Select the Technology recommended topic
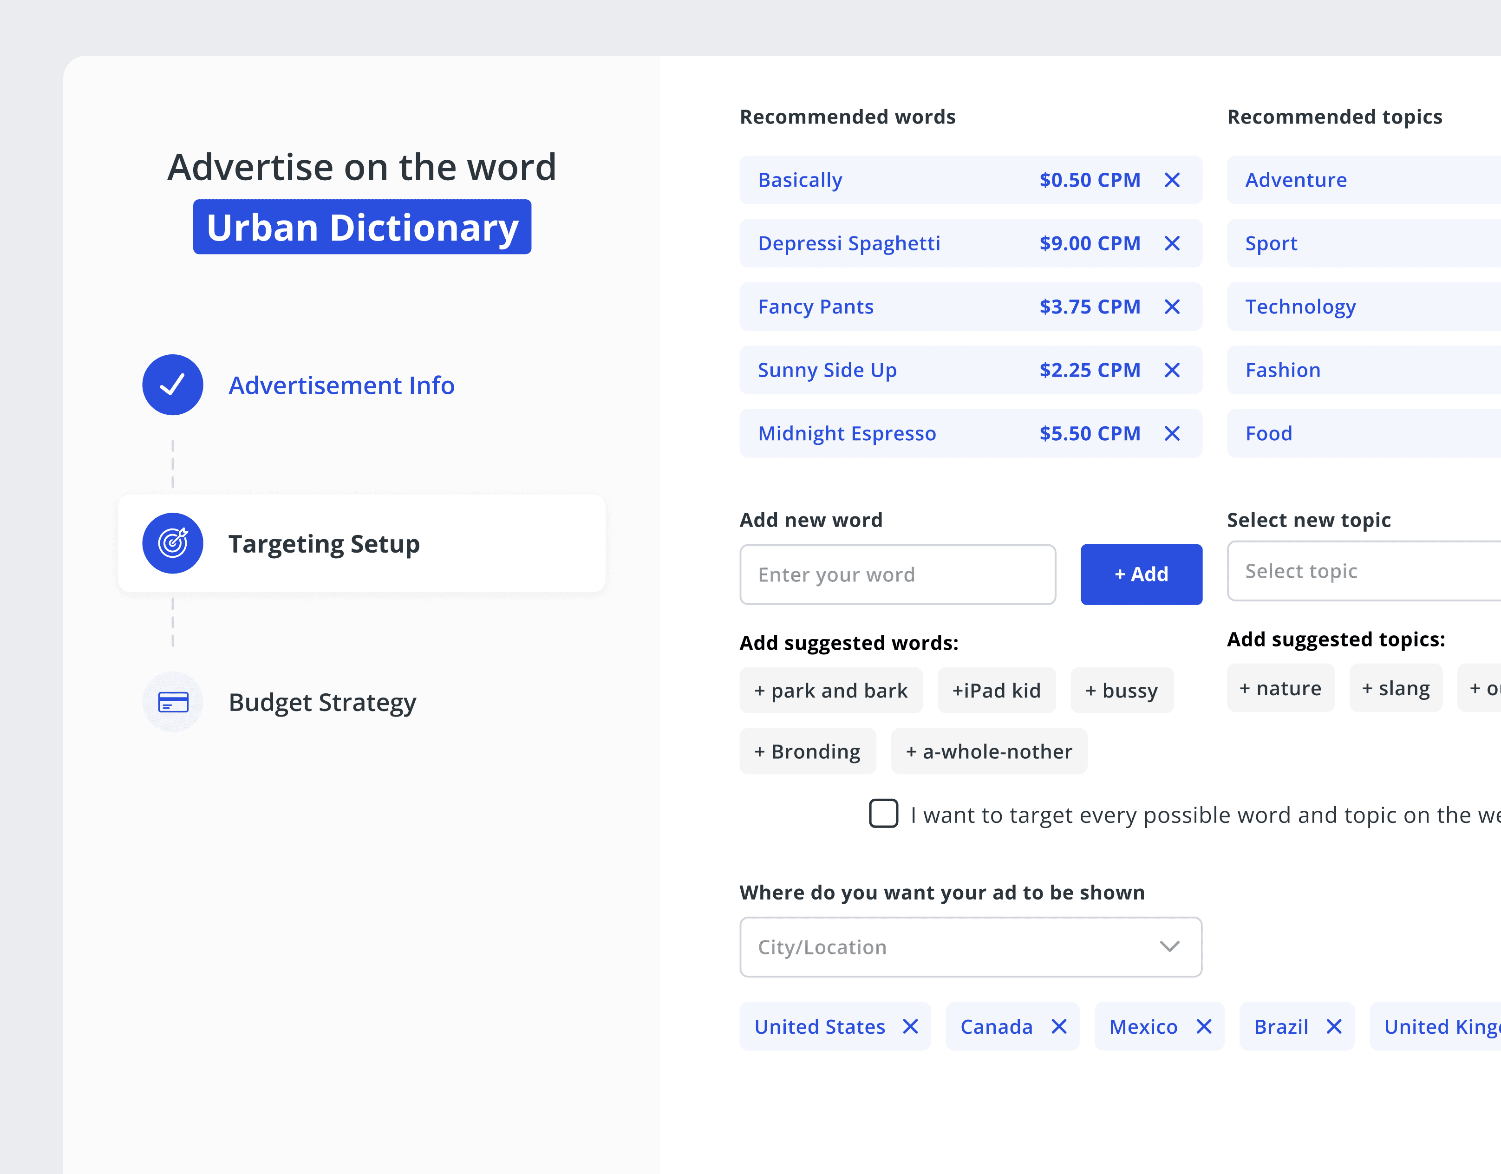This screenshot has height=1174, width=1501. [1364, 307]
